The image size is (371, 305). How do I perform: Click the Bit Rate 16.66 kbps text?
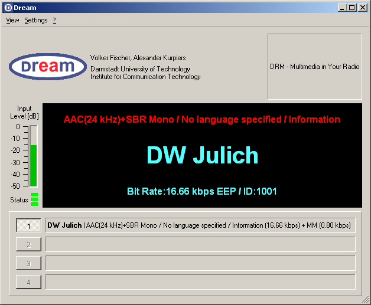202,191
